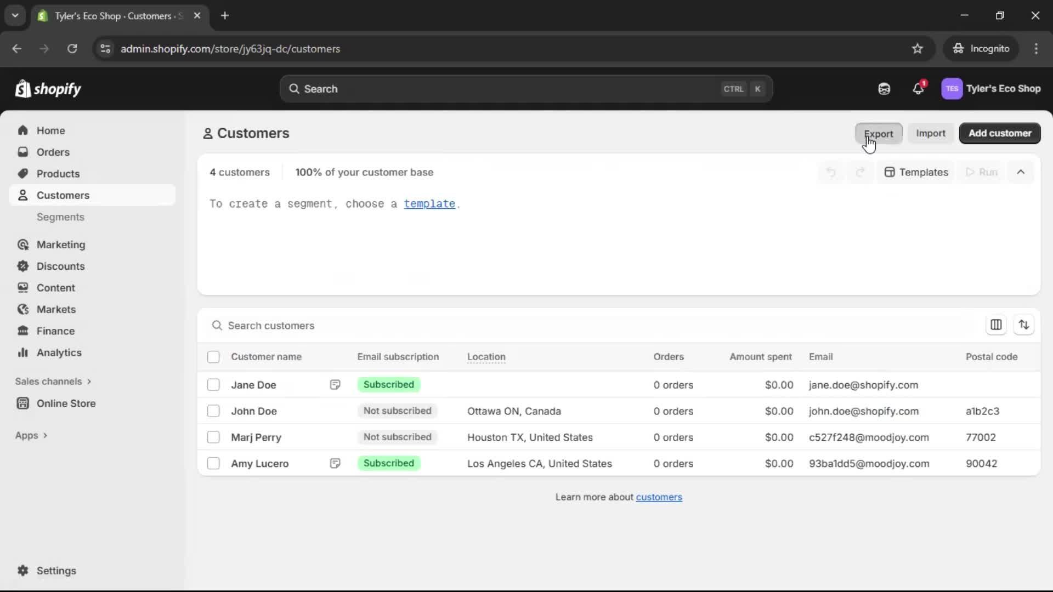Check John Doe's row checkbox

[213, 411]
